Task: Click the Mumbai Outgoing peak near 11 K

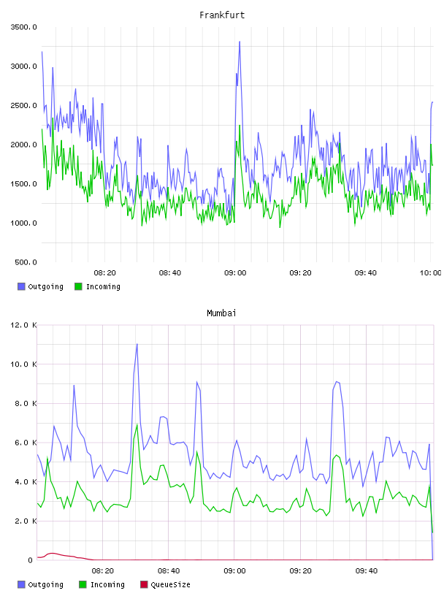Action: (x=137, y=345)
